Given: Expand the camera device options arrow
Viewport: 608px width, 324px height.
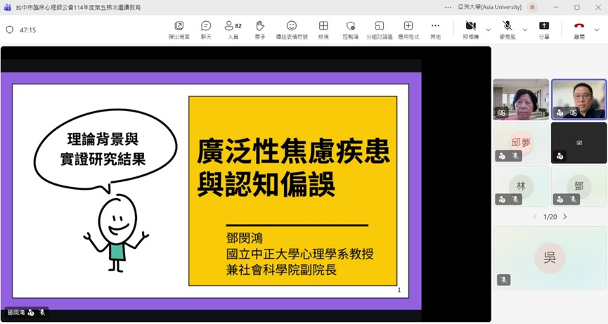Looking at the screenshot, I should [488, 30].
